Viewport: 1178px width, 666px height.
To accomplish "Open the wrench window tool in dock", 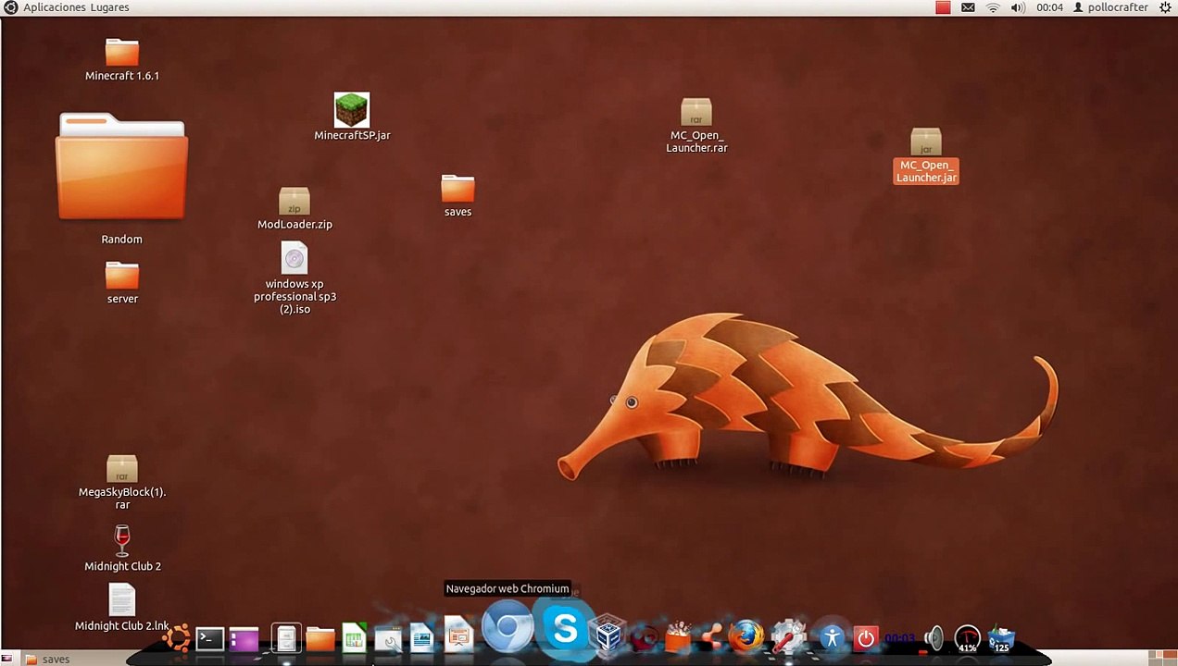I will [388, 639].
